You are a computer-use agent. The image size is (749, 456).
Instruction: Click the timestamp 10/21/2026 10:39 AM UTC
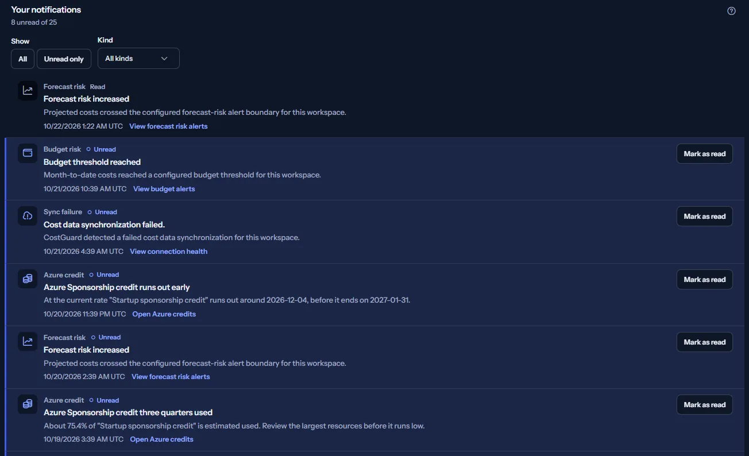pyautogui.click(x=85, y=189)
